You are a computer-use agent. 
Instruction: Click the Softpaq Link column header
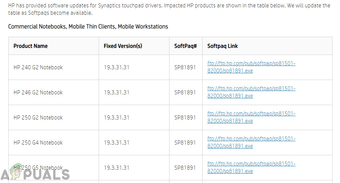click(x=222, y=46)
